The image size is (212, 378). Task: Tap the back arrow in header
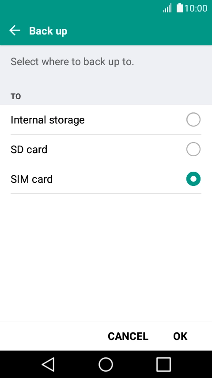pos(15,31)
